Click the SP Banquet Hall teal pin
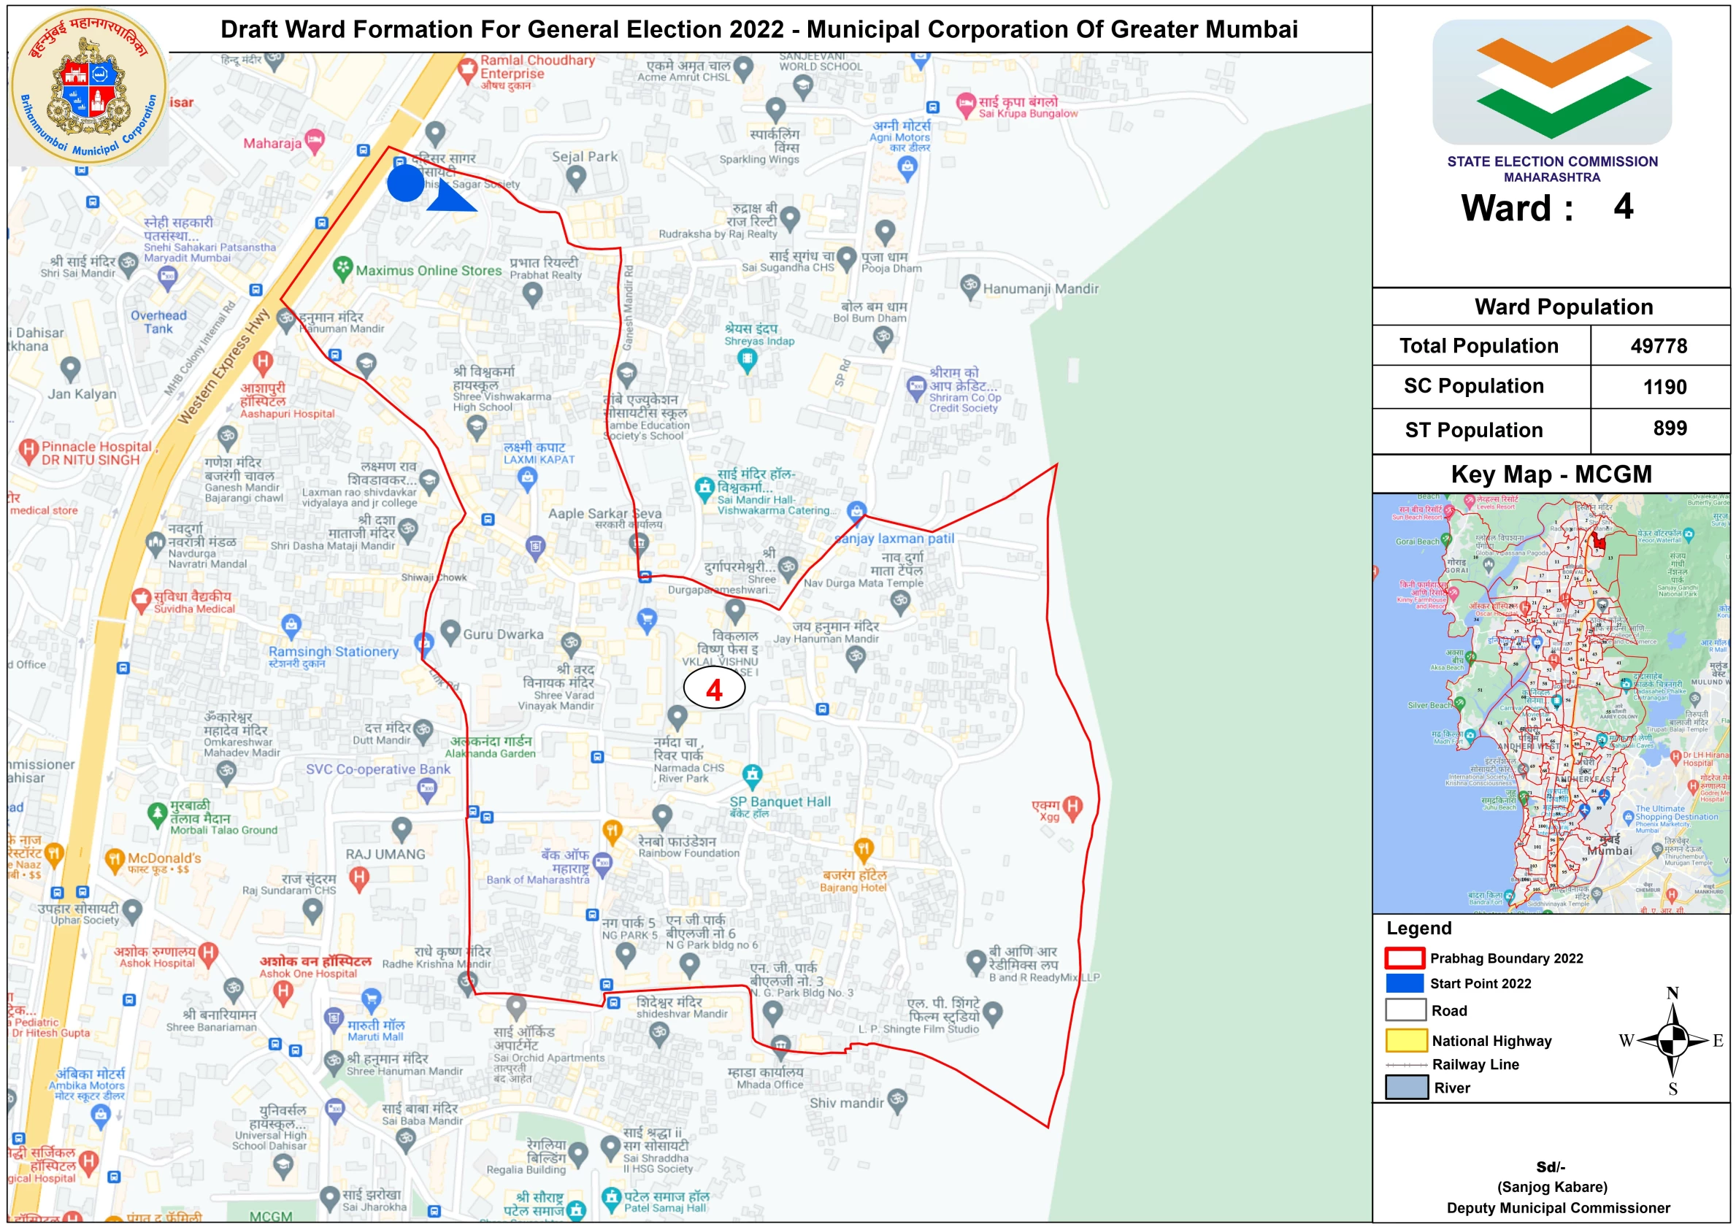The width and height of the screenshot is (1736, 1227). point(752,774)
